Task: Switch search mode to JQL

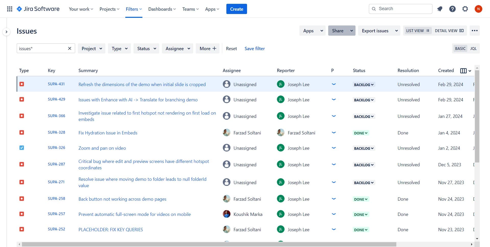Action: click(473, 48)
